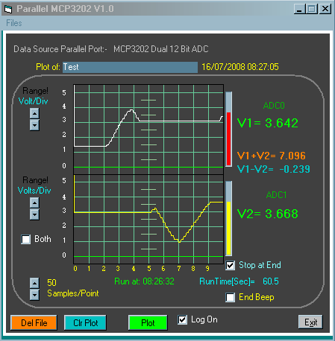Click the yellow ADC1 level bar
Screen dimensions: 335x341
point(229,228)
